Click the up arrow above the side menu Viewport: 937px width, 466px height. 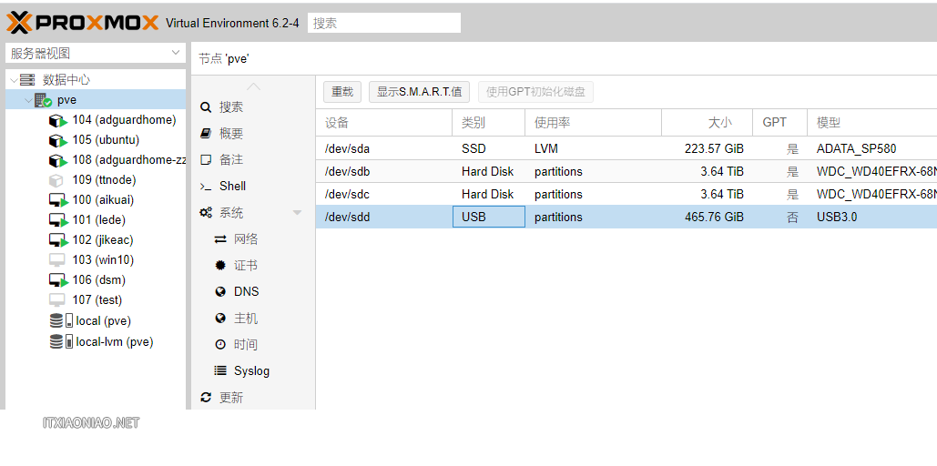[x=253, y=86]
